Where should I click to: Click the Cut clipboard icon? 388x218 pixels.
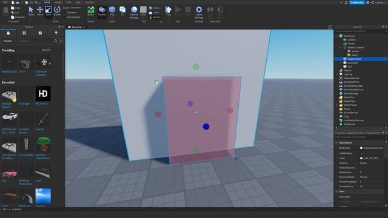12,12
